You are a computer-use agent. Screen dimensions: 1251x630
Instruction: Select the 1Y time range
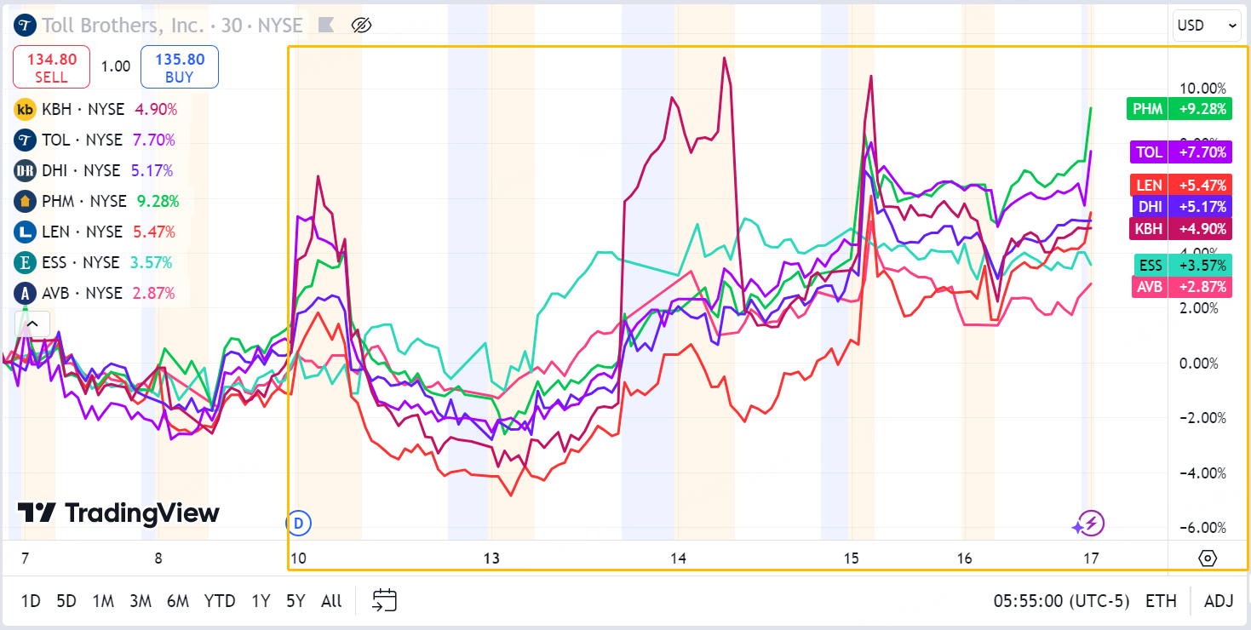point(261,601)
